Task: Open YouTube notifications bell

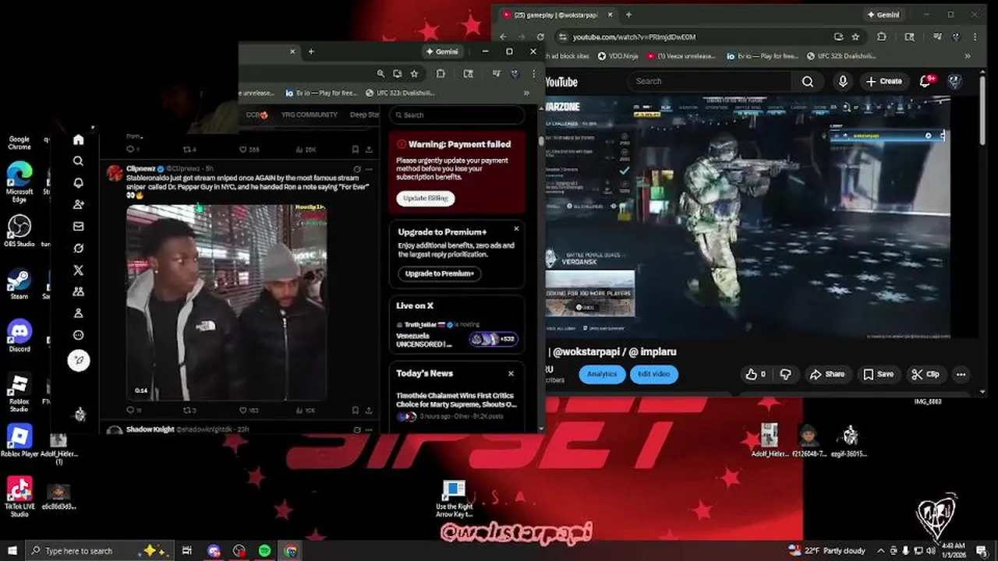Action: pyautogui.click(x=927, y=81)
